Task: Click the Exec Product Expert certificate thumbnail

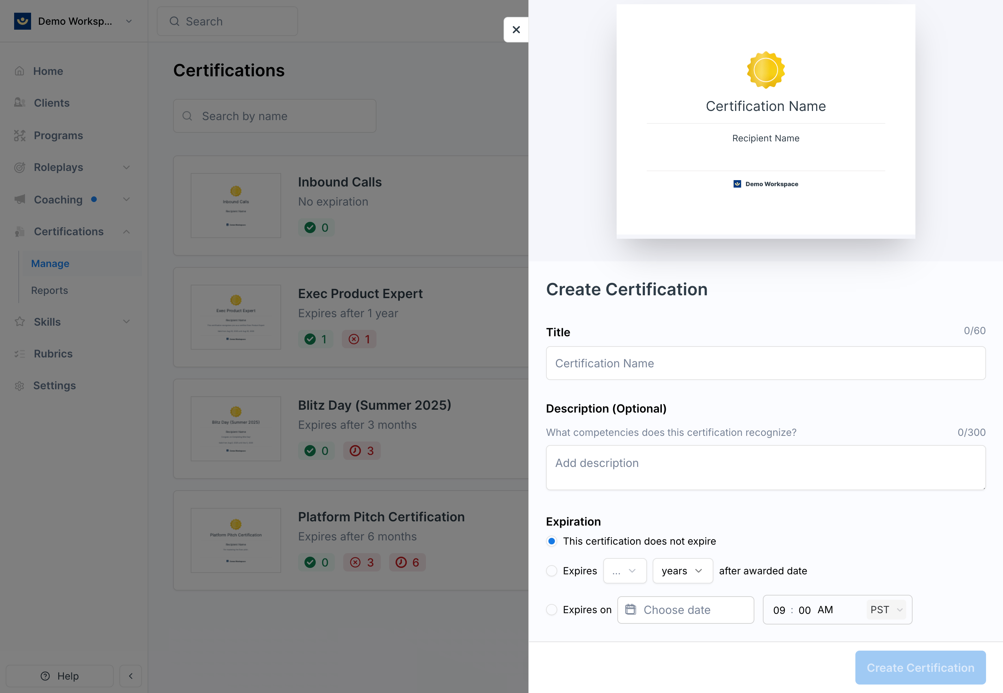Action: point(236,317)
